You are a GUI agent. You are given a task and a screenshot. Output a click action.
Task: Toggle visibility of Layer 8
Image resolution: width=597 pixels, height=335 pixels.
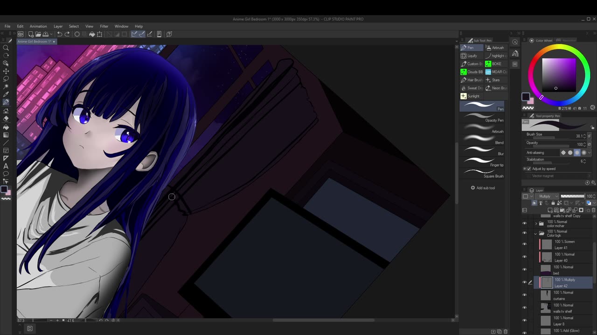tap(524, 320)
